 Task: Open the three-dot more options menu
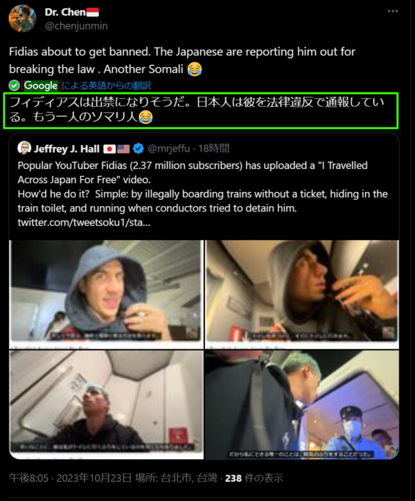pos(393,11)
